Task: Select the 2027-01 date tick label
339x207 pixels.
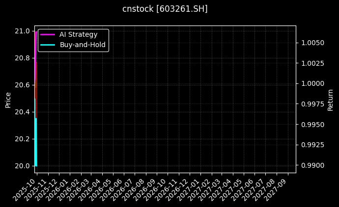Action: pos(190,188)
